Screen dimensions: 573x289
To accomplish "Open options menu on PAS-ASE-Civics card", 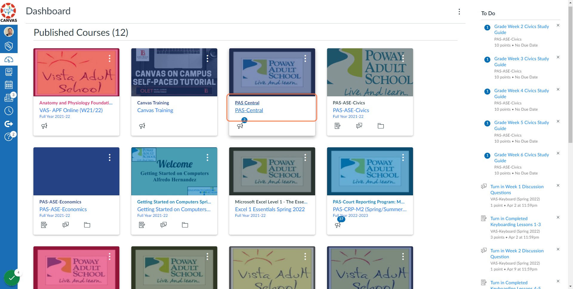I will 403,58.
